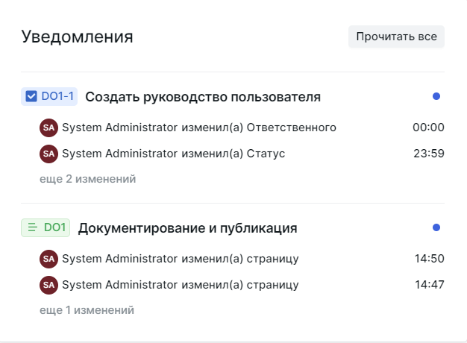The image size is (467, 343).
Task: Select the "изменил(а) Ответственного" change entry
Action: [199, 128]
